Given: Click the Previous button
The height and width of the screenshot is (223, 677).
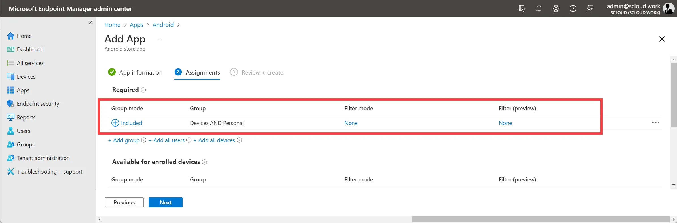Looking at the screenshot, I should coord(124,202).
